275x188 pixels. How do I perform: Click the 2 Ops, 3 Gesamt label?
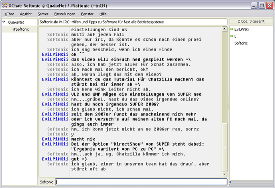tap(251, 21)
